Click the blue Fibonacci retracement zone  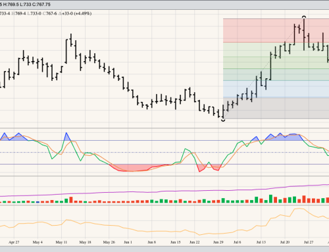pyautogui.click(x=276, y=89)
